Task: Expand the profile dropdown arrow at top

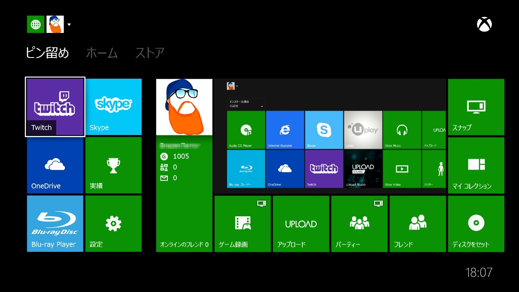Action: (69, 25)
